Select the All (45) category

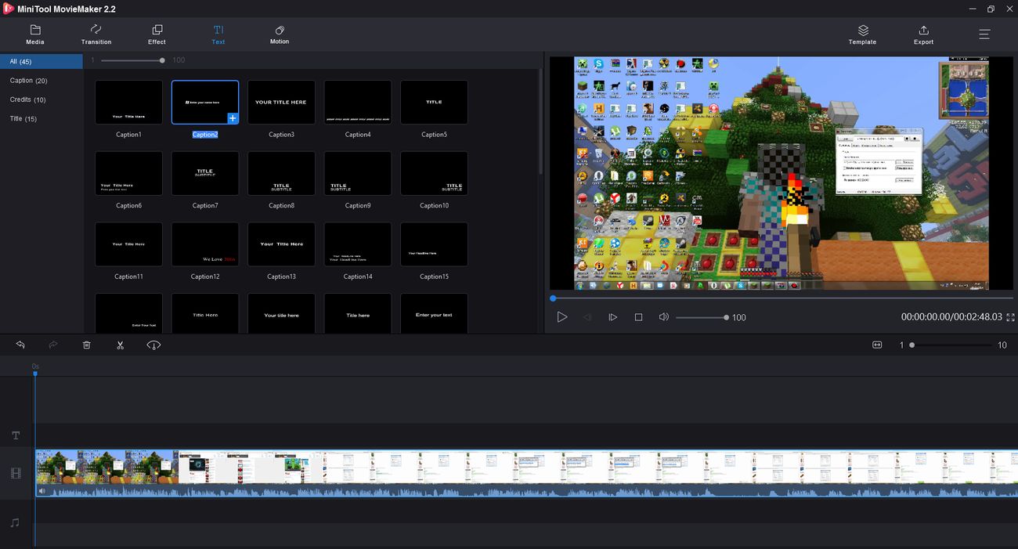[x=42, y=61]
